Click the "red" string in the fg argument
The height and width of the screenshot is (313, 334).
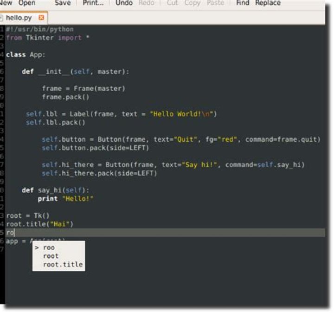point(227,139)
